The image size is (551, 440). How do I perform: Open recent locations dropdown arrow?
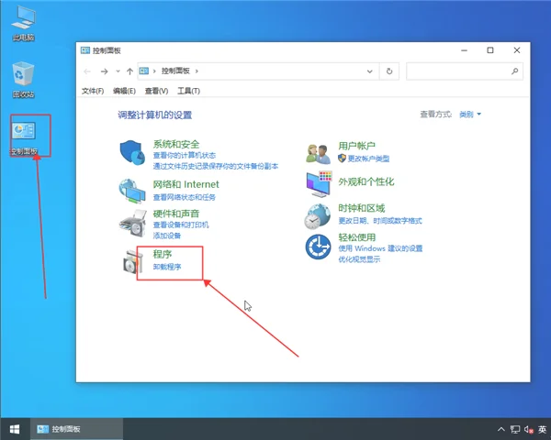click(118, 71)
